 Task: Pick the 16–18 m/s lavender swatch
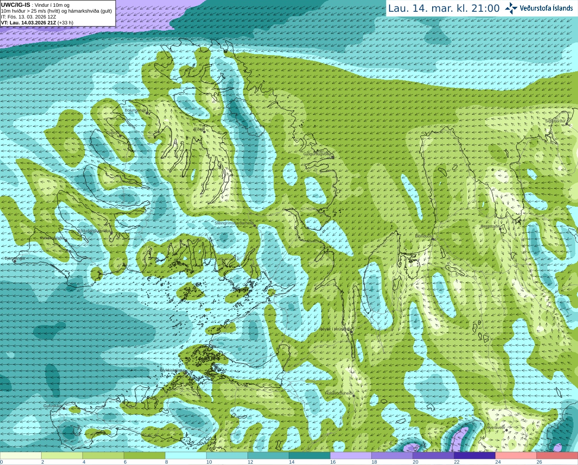point(351,456)
